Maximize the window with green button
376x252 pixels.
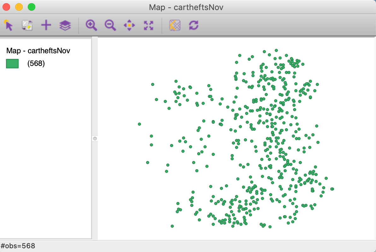pyautogui.click(x=32, y=7)
